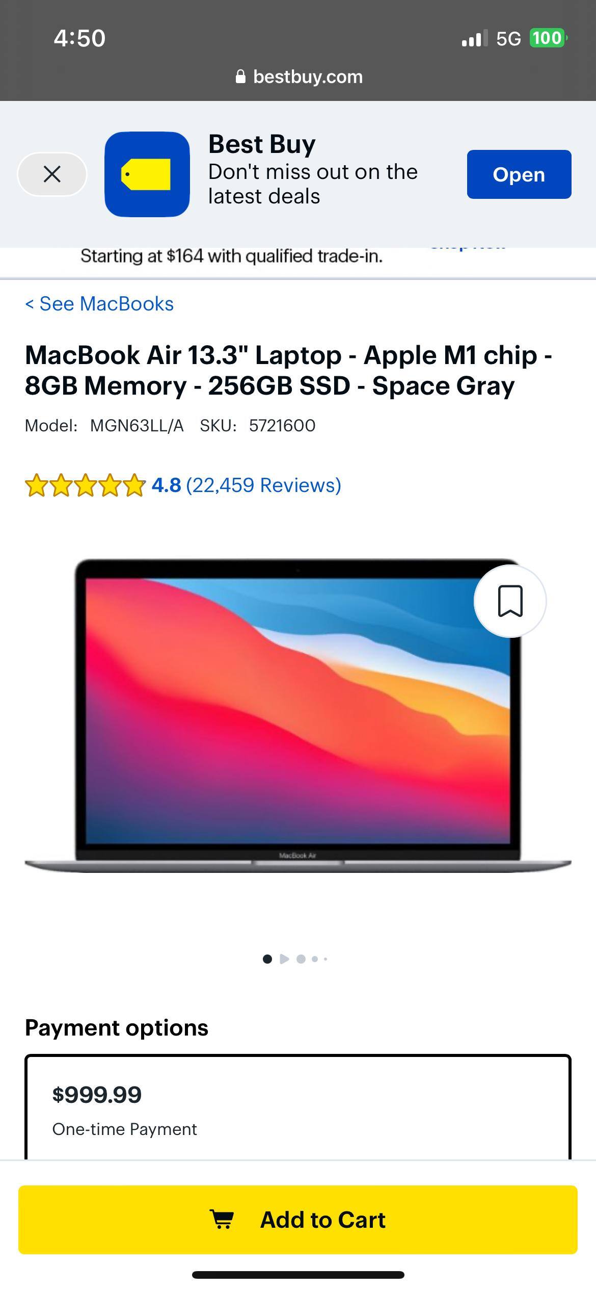Go back to See MacBooks
Viewport: 596px width, 1291px height.
(99, 304)
